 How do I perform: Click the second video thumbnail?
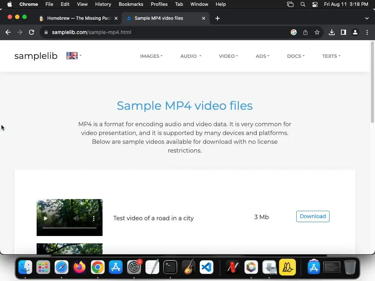[70, 249]
